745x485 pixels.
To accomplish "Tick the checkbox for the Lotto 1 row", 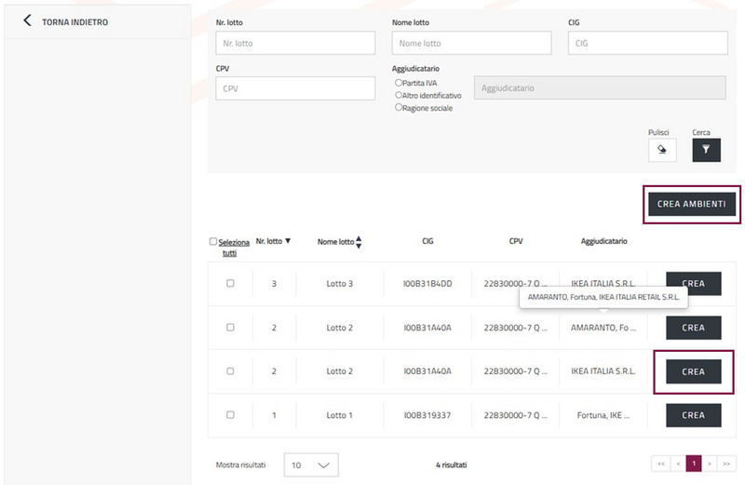I will (x=230, y=414).
